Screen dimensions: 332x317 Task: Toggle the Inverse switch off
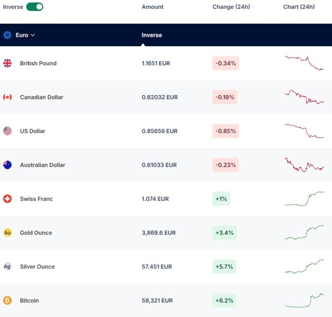click(35, 7)
